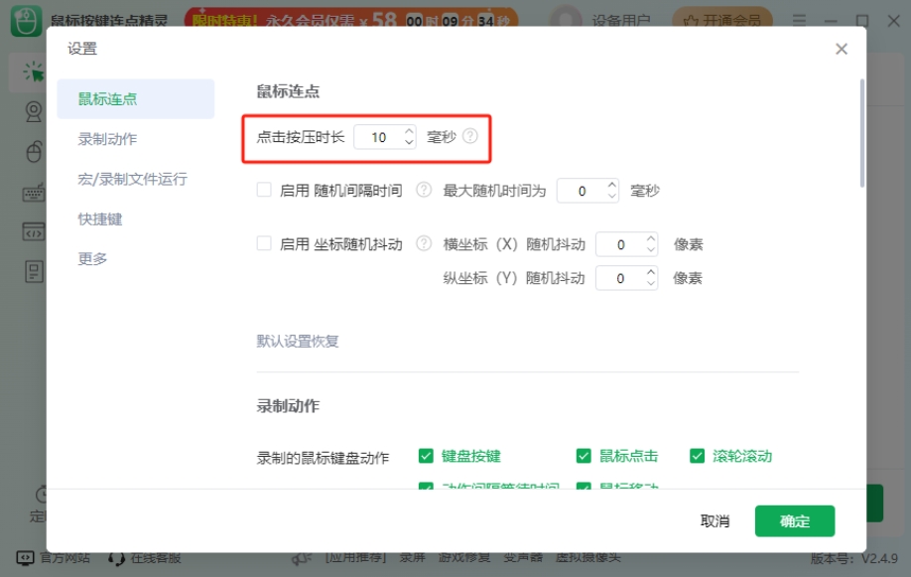Enable 启用 随机间隔时间 checkbox

(x=264, y=190)
